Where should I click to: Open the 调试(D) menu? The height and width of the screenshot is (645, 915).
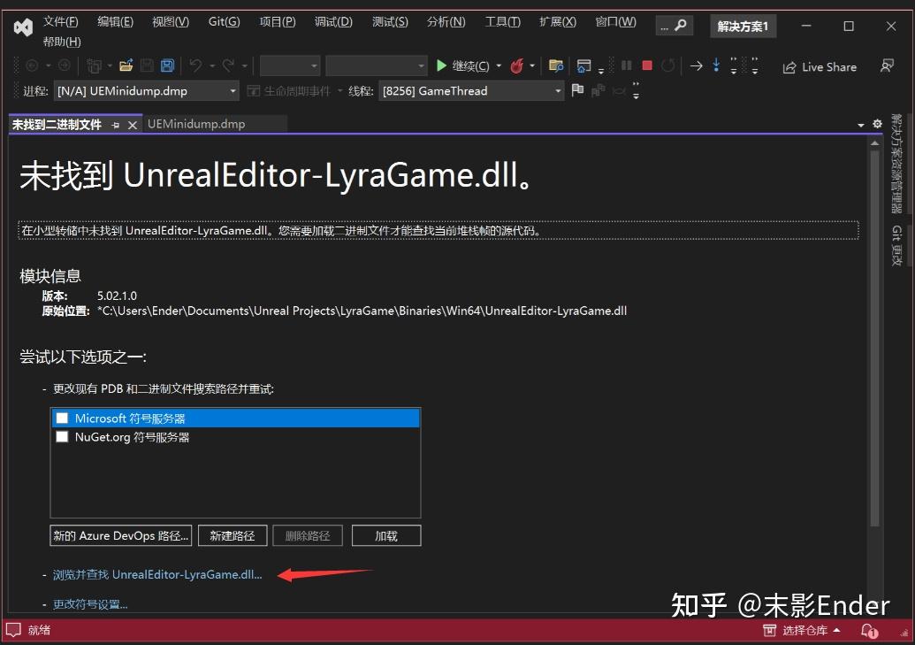(333, 22)
